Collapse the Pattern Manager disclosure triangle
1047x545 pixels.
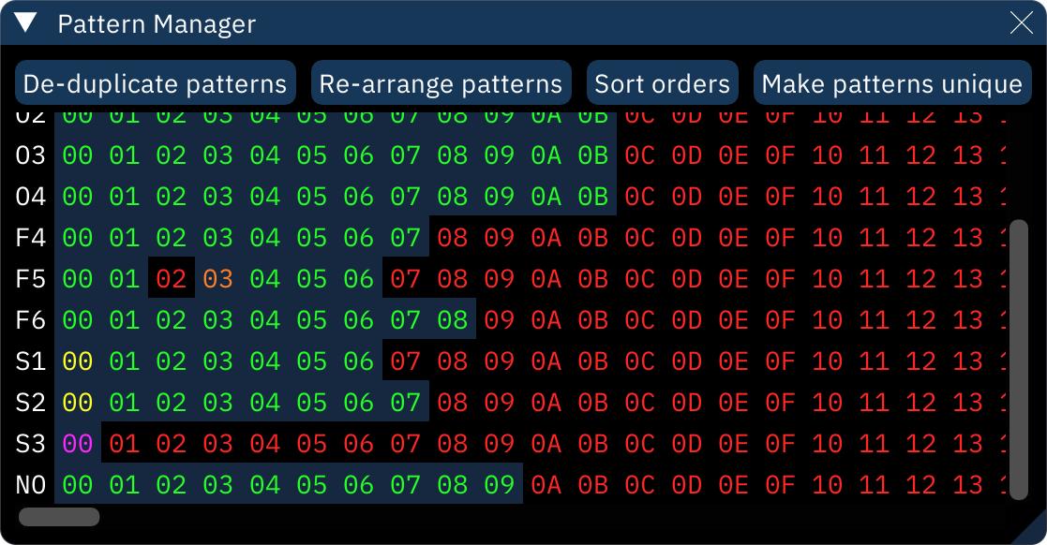[x=25, y=22]
